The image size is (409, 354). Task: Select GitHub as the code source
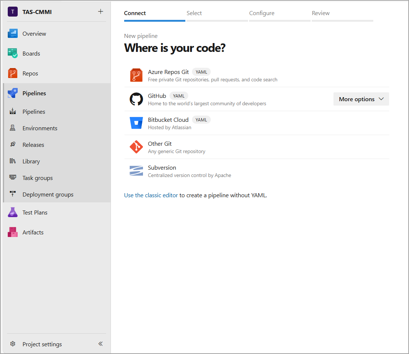click(x=157, y=96)
